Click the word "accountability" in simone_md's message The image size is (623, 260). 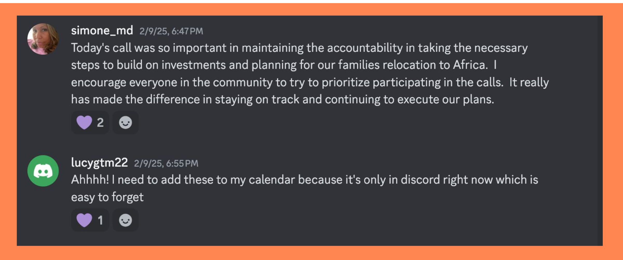(x=365, y=48)
